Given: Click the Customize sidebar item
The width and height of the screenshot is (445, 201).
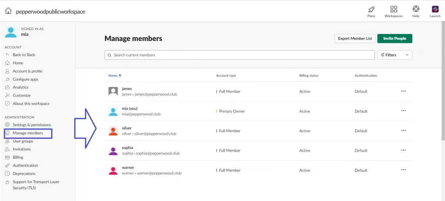Looking at the screenshot, I should [x=22, y=96].
